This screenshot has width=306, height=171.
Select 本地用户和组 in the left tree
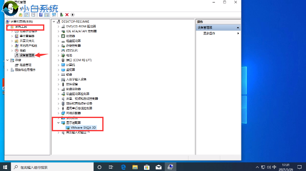pos(28,46)
